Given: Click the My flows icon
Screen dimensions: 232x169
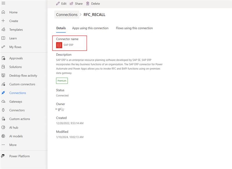Looking at the screenshot, I should coord(3,47).
